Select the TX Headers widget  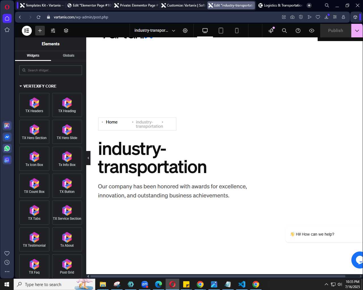[34, 105]
